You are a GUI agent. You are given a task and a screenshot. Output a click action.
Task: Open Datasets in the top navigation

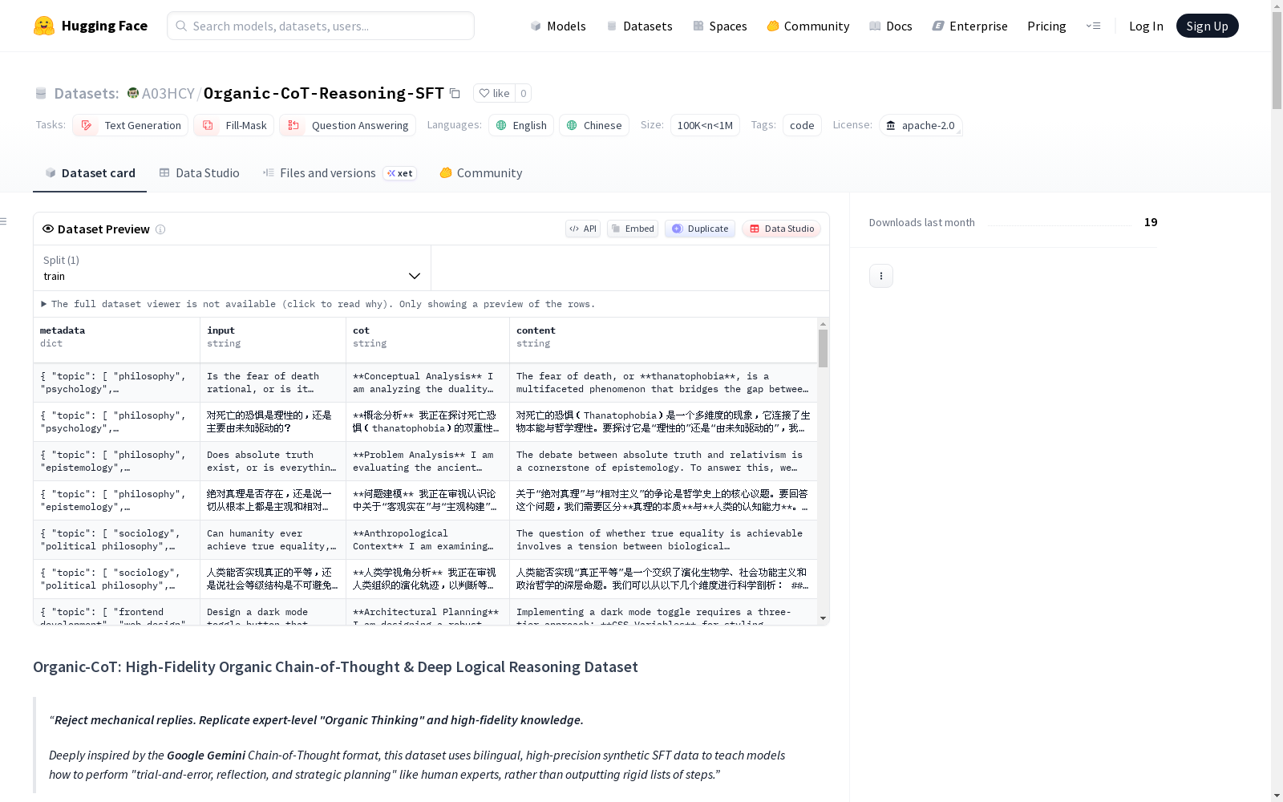coord(639,26)
